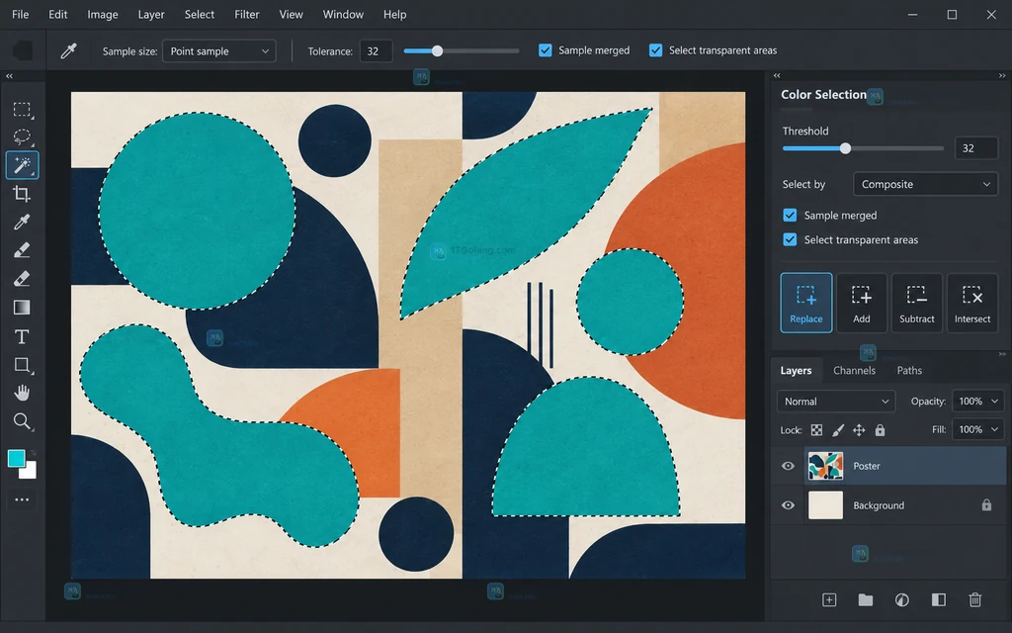Delete layer with the trash icon
This screenshot has width=1012, height=633.
[975, 600]
